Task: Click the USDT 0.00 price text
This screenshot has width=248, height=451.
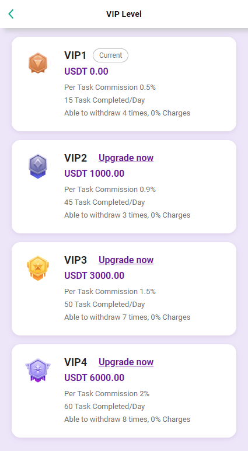Action: coord(86,71)
